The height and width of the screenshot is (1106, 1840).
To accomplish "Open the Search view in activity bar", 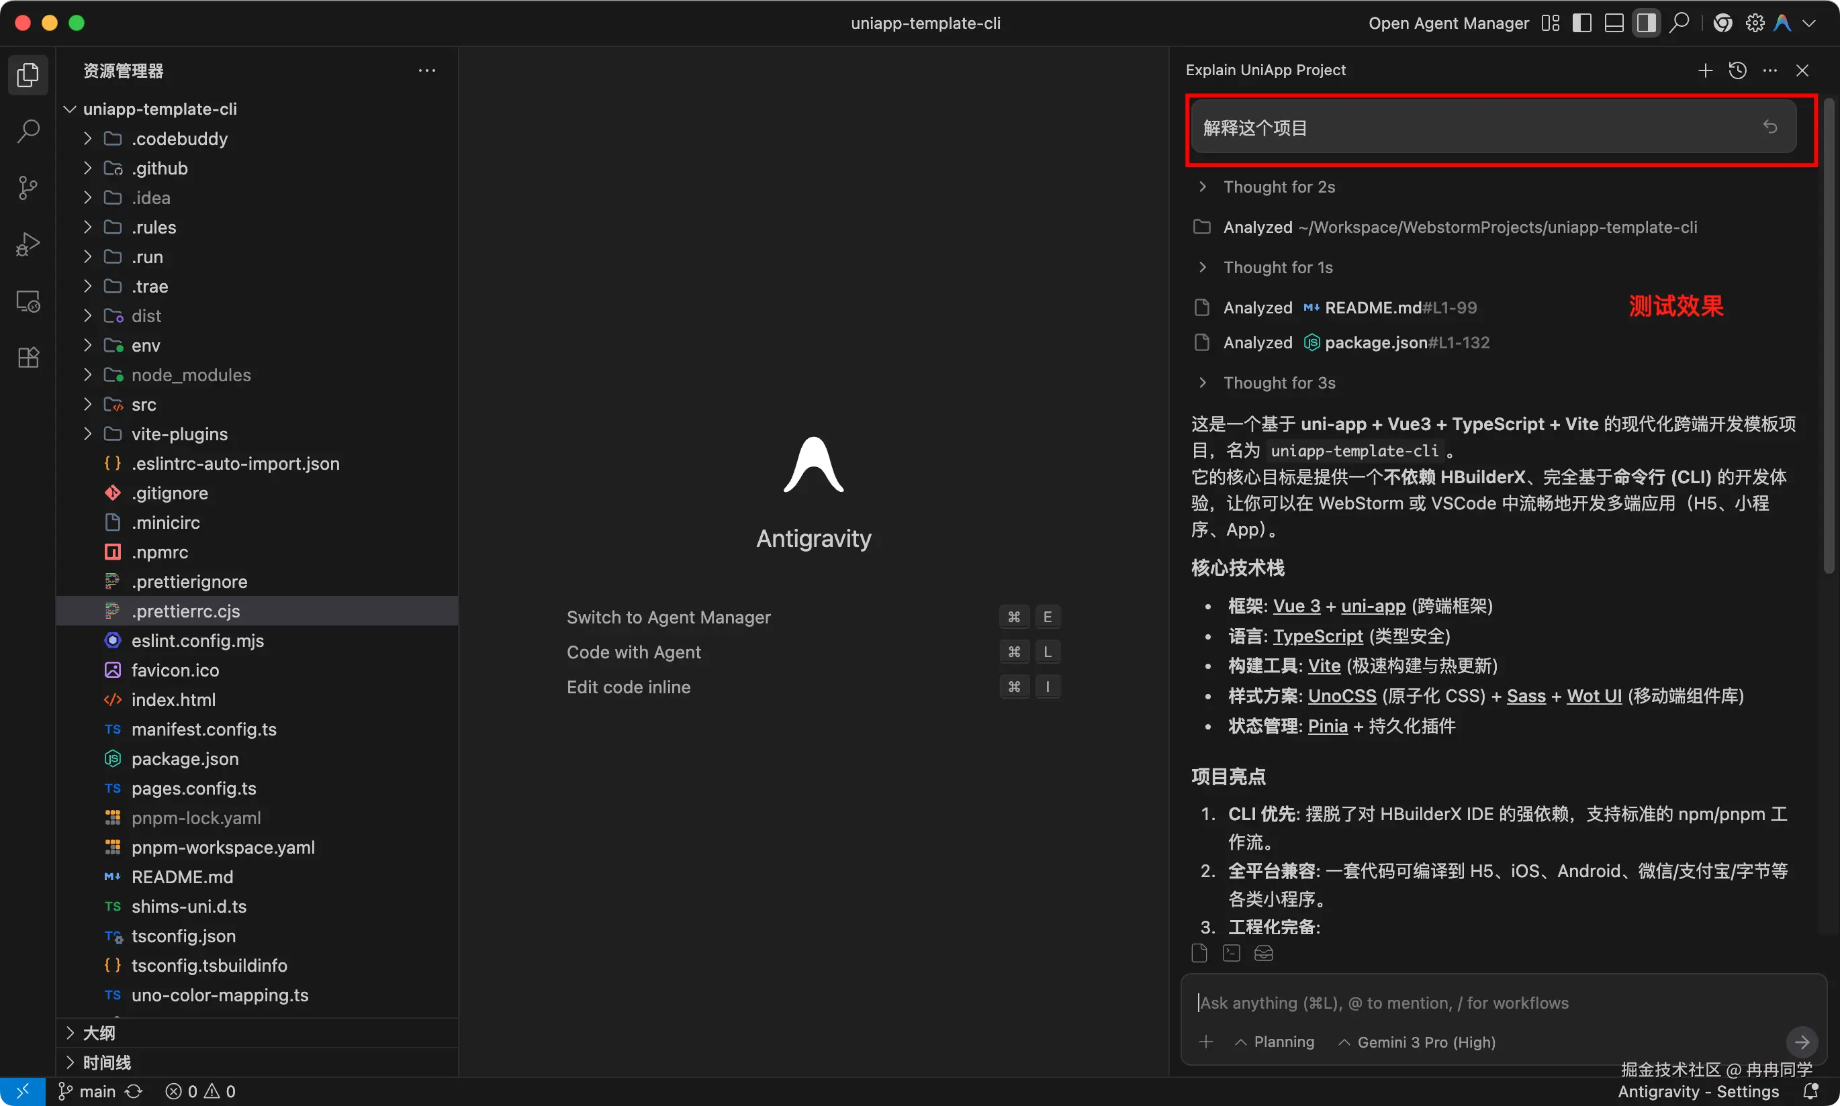I will tap(28, 131).
